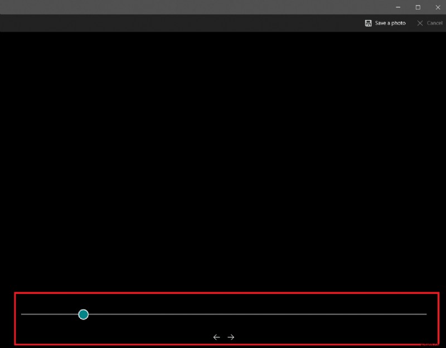
Task: Click Cancel to exit frame saving
Action: [x=429, y=23]
